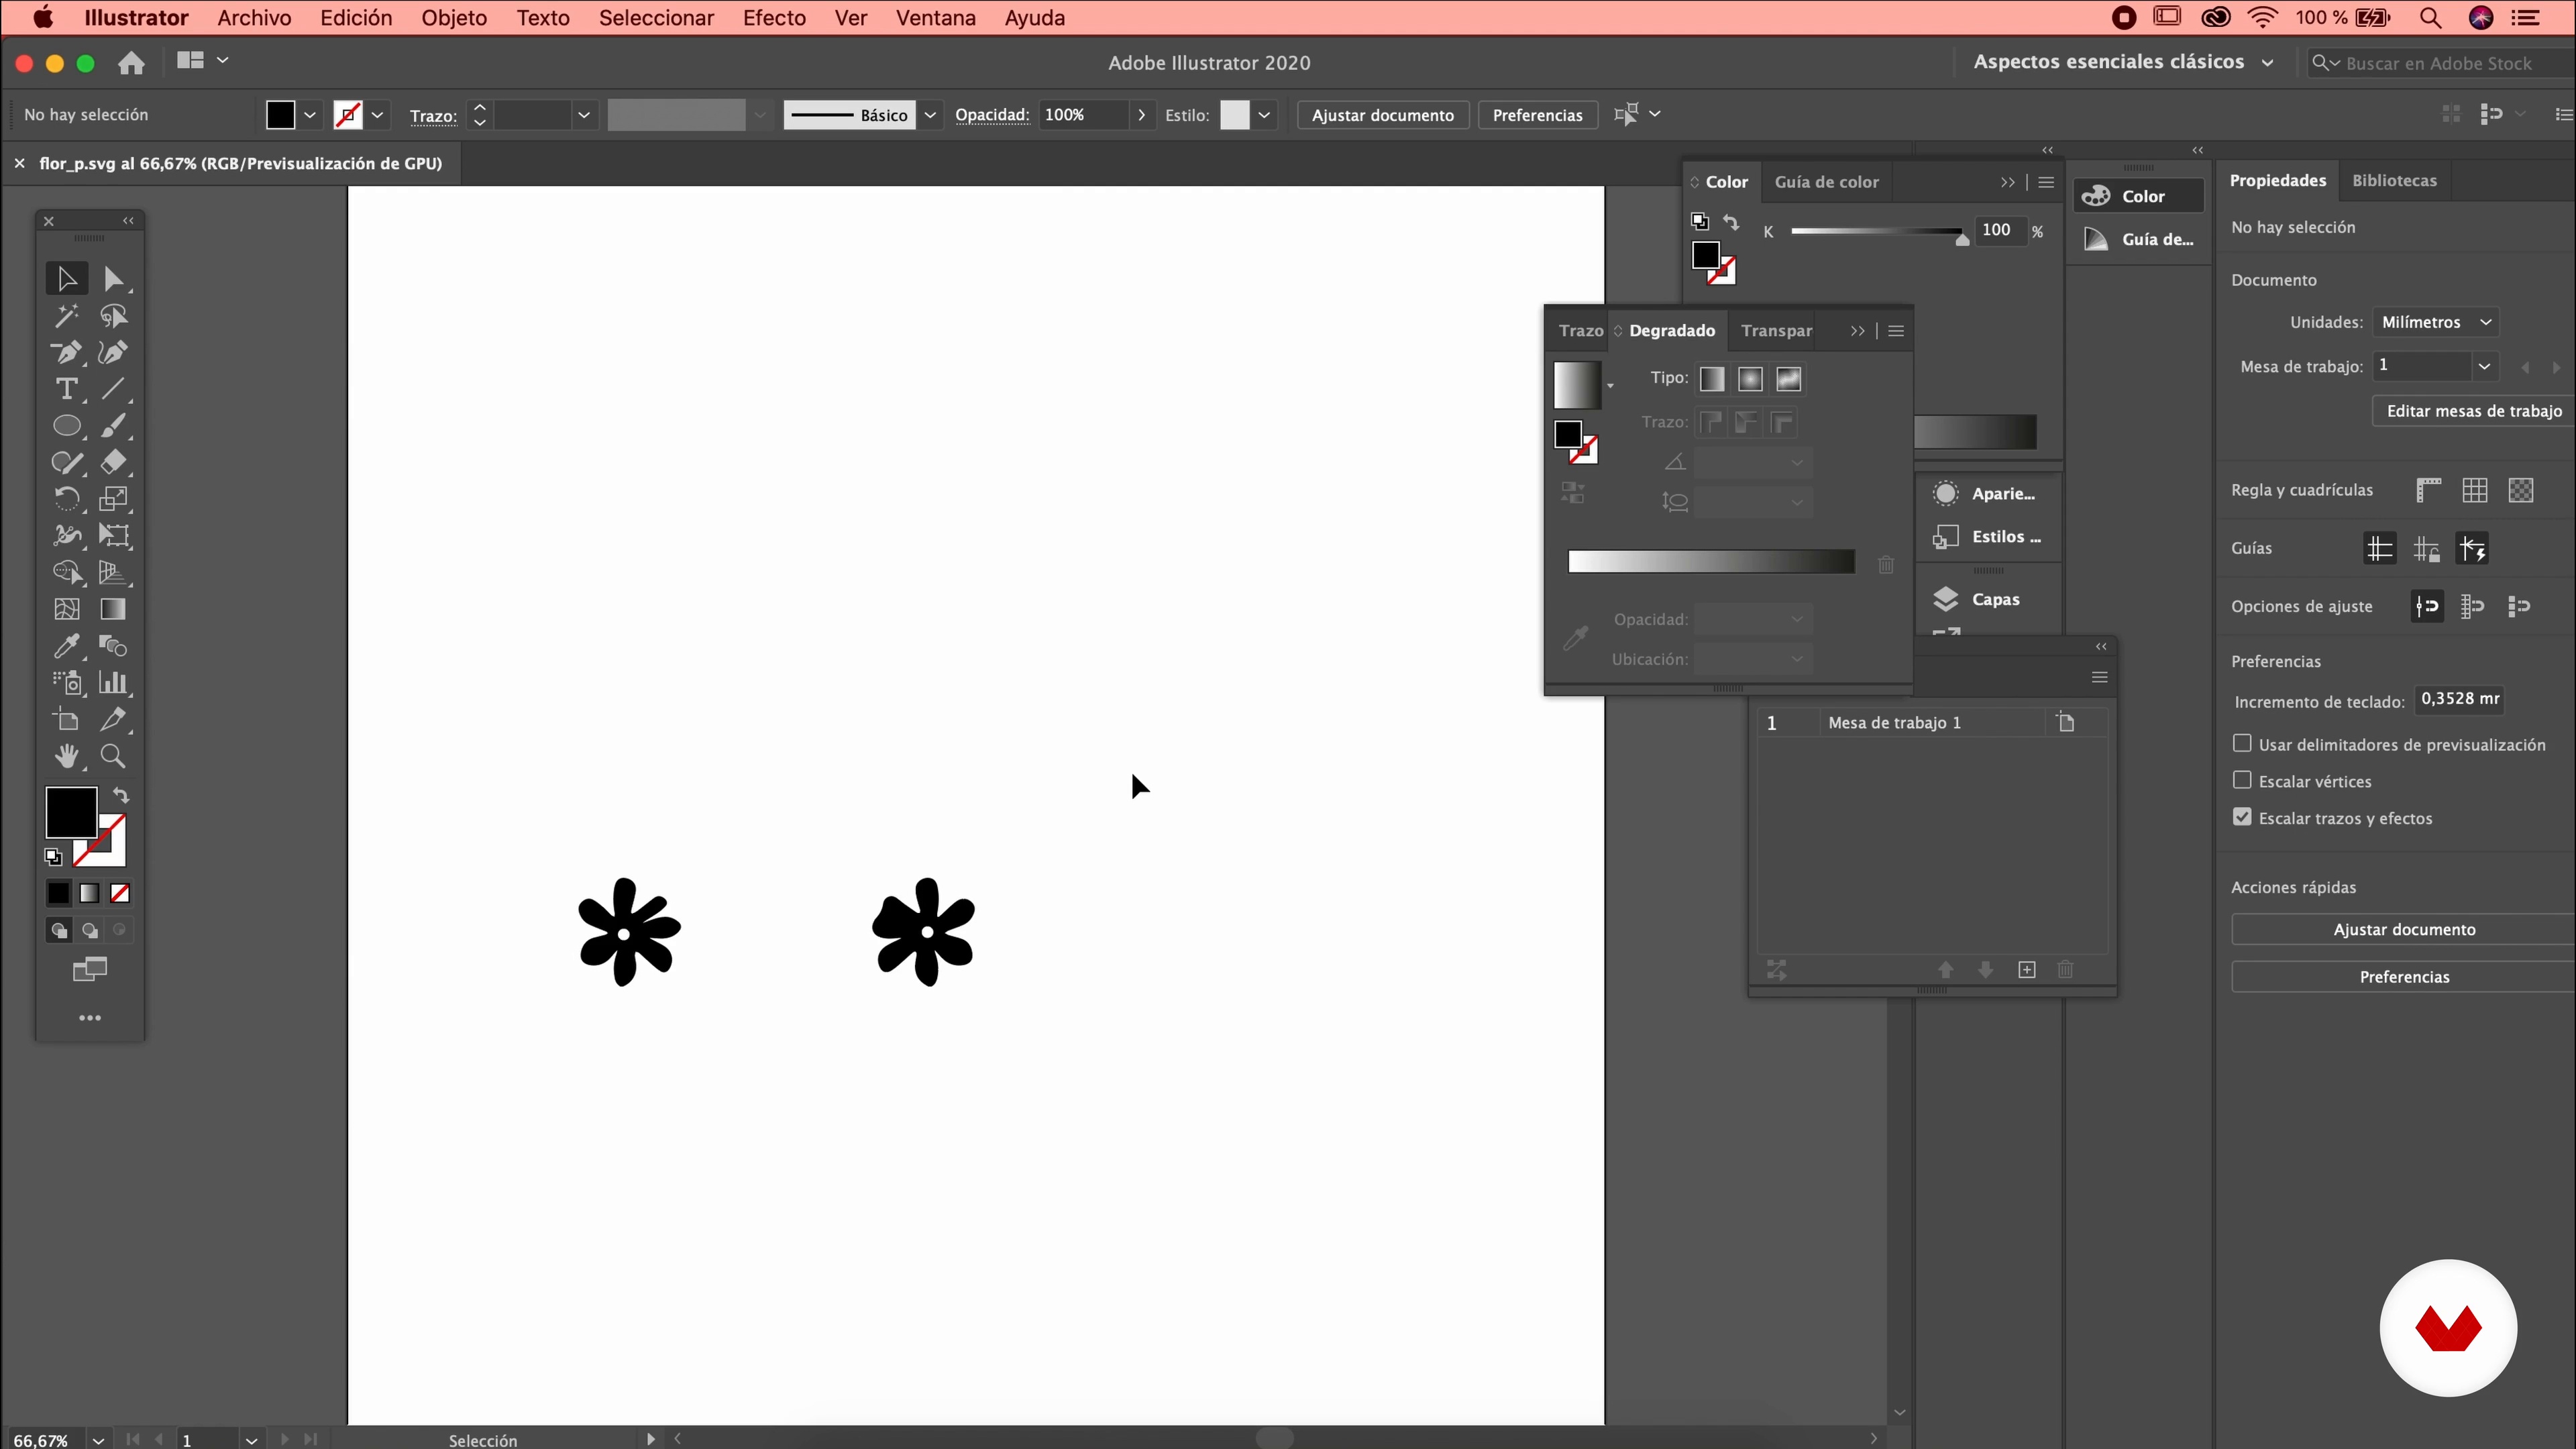Image resolution: width=2576 pixels, height=1449 pixels.
Task: Open the Edit Toolbar three dots
Action: click(x=90, y=1018)
